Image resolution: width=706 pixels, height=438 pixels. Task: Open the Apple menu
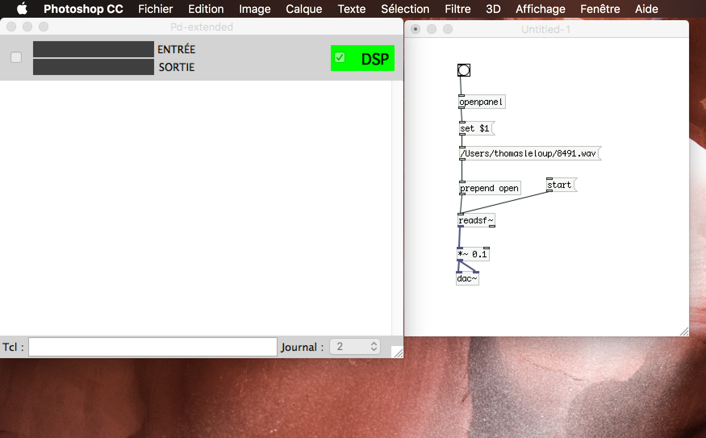pyautogui.click(x=22, y=9)
